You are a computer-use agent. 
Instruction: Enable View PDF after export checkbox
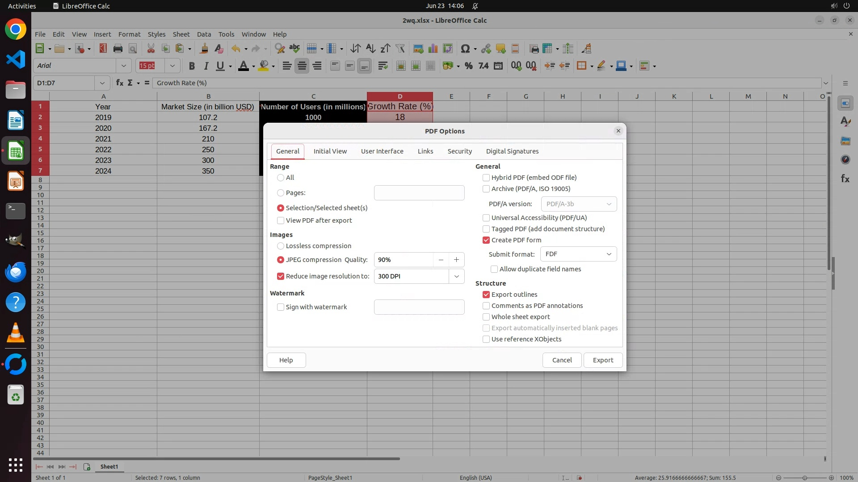pyautogui.click(x=281, y=220)
